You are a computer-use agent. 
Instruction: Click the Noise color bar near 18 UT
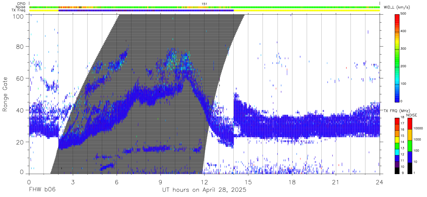(x=292, y=7)
